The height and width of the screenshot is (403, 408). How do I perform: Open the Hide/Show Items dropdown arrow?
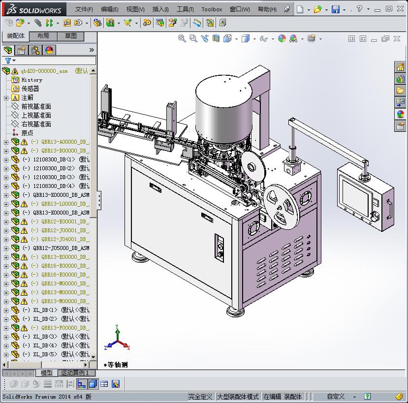(273, 39)
